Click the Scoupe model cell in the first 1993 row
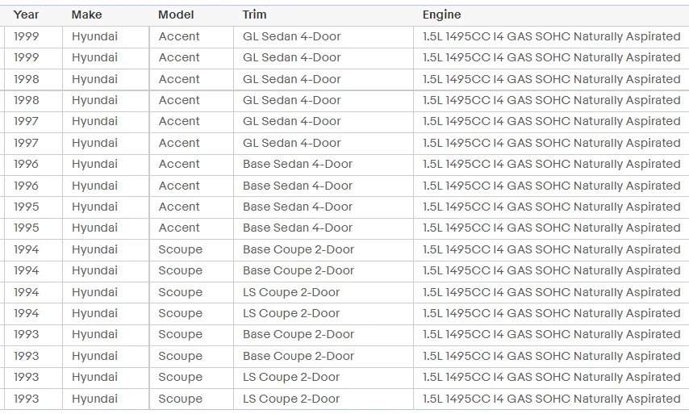The width and height of the screenshot is (689, 414). (x=181, y=334)
